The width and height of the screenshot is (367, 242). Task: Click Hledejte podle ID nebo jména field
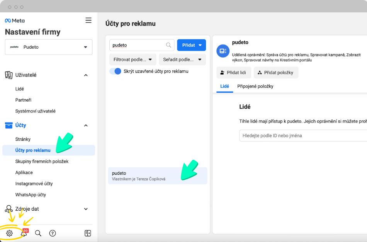pyautogui.click(x=303, y=136)
